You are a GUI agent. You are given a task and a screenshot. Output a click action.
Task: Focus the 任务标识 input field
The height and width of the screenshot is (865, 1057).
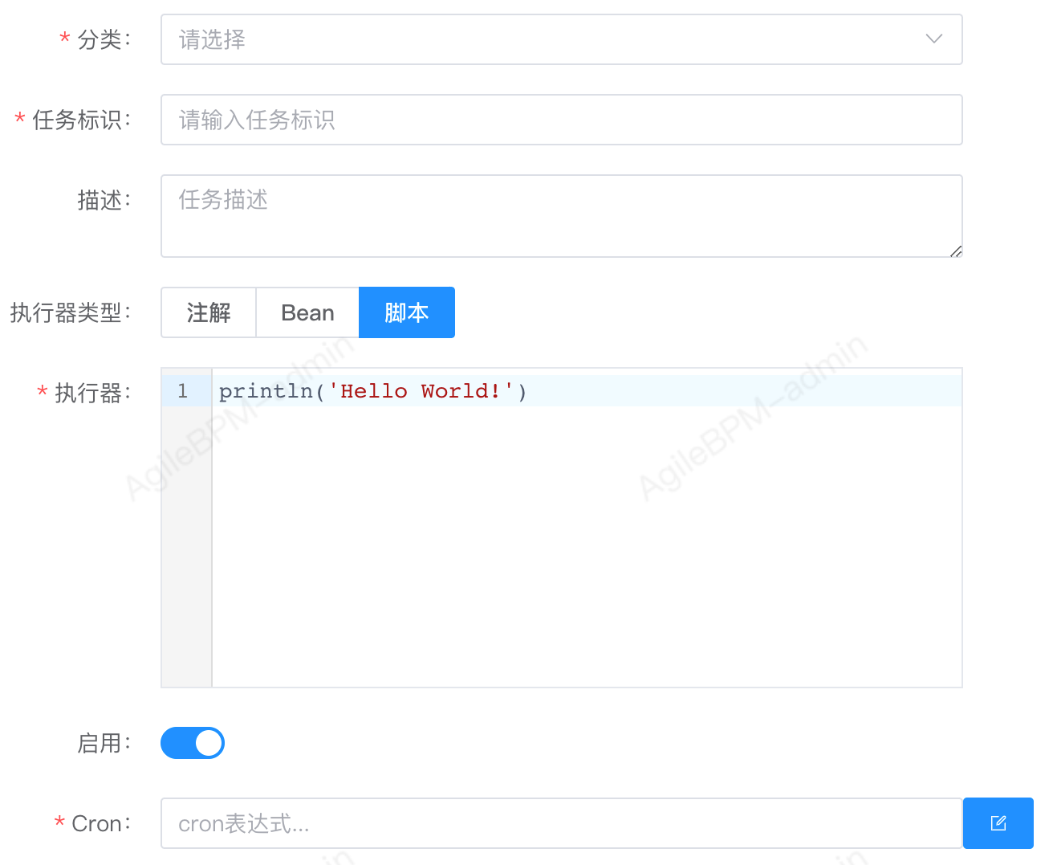560,120
